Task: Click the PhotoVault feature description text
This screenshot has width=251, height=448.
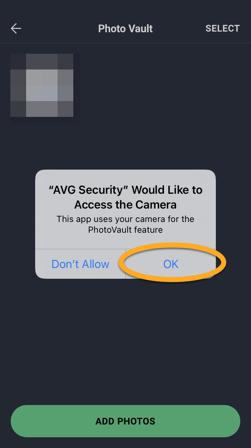Action: (125, 224)
